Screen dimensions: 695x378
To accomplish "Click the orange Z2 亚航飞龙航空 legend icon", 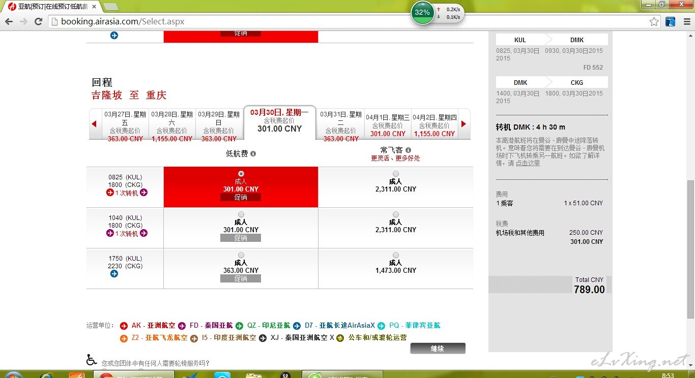I will [x=124, y=338].
